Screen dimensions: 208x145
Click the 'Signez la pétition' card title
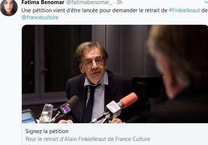click(x=47, y=131)
